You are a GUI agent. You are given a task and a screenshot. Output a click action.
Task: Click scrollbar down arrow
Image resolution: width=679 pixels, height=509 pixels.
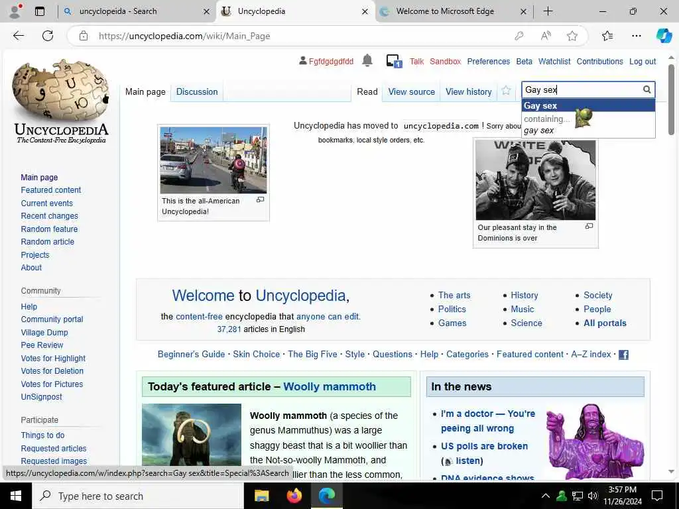click(671, 472)
